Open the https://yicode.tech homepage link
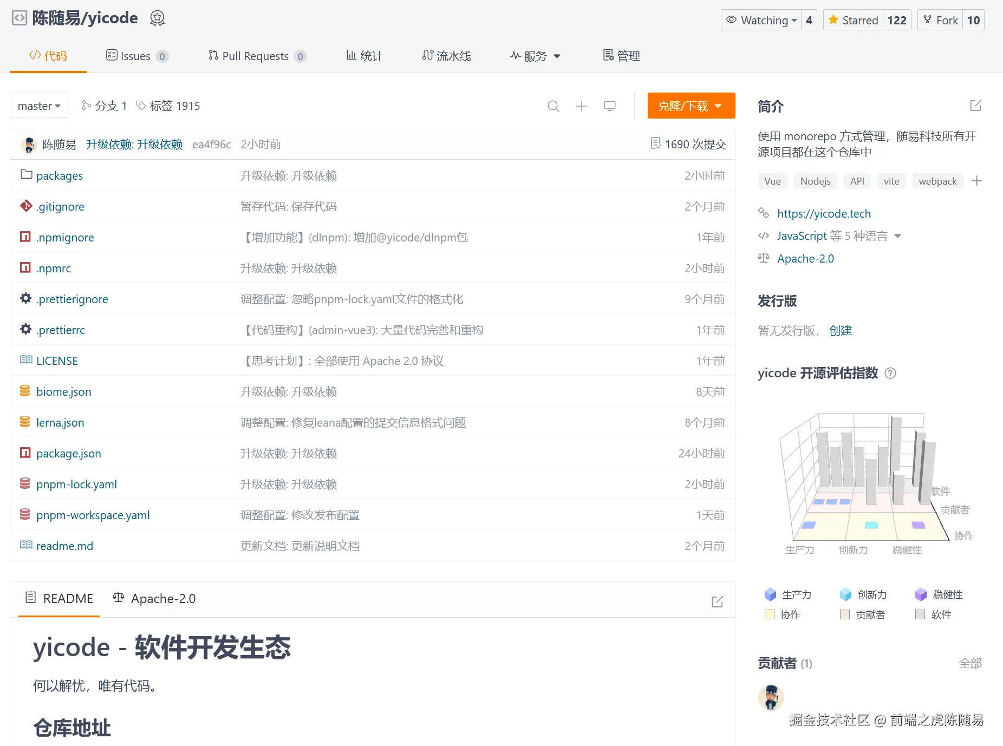The width and height of the screenshot is (1003, 746). pyautogui.click(x=824, y=213)
